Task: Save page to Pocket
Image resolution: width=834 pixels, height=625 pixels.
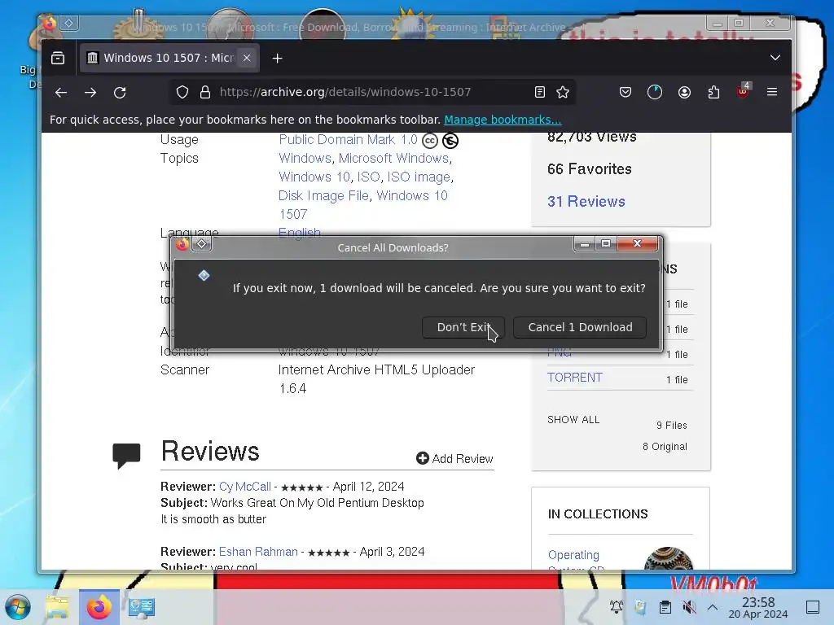Action: [x=625, y=93]
